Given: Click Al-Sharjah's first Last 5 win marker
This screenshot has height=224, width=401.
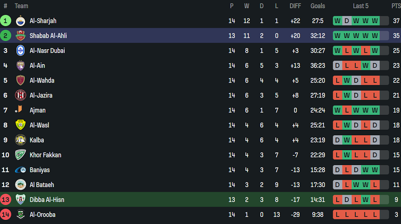Looking at the screenshot, I should tap(337, 21).
